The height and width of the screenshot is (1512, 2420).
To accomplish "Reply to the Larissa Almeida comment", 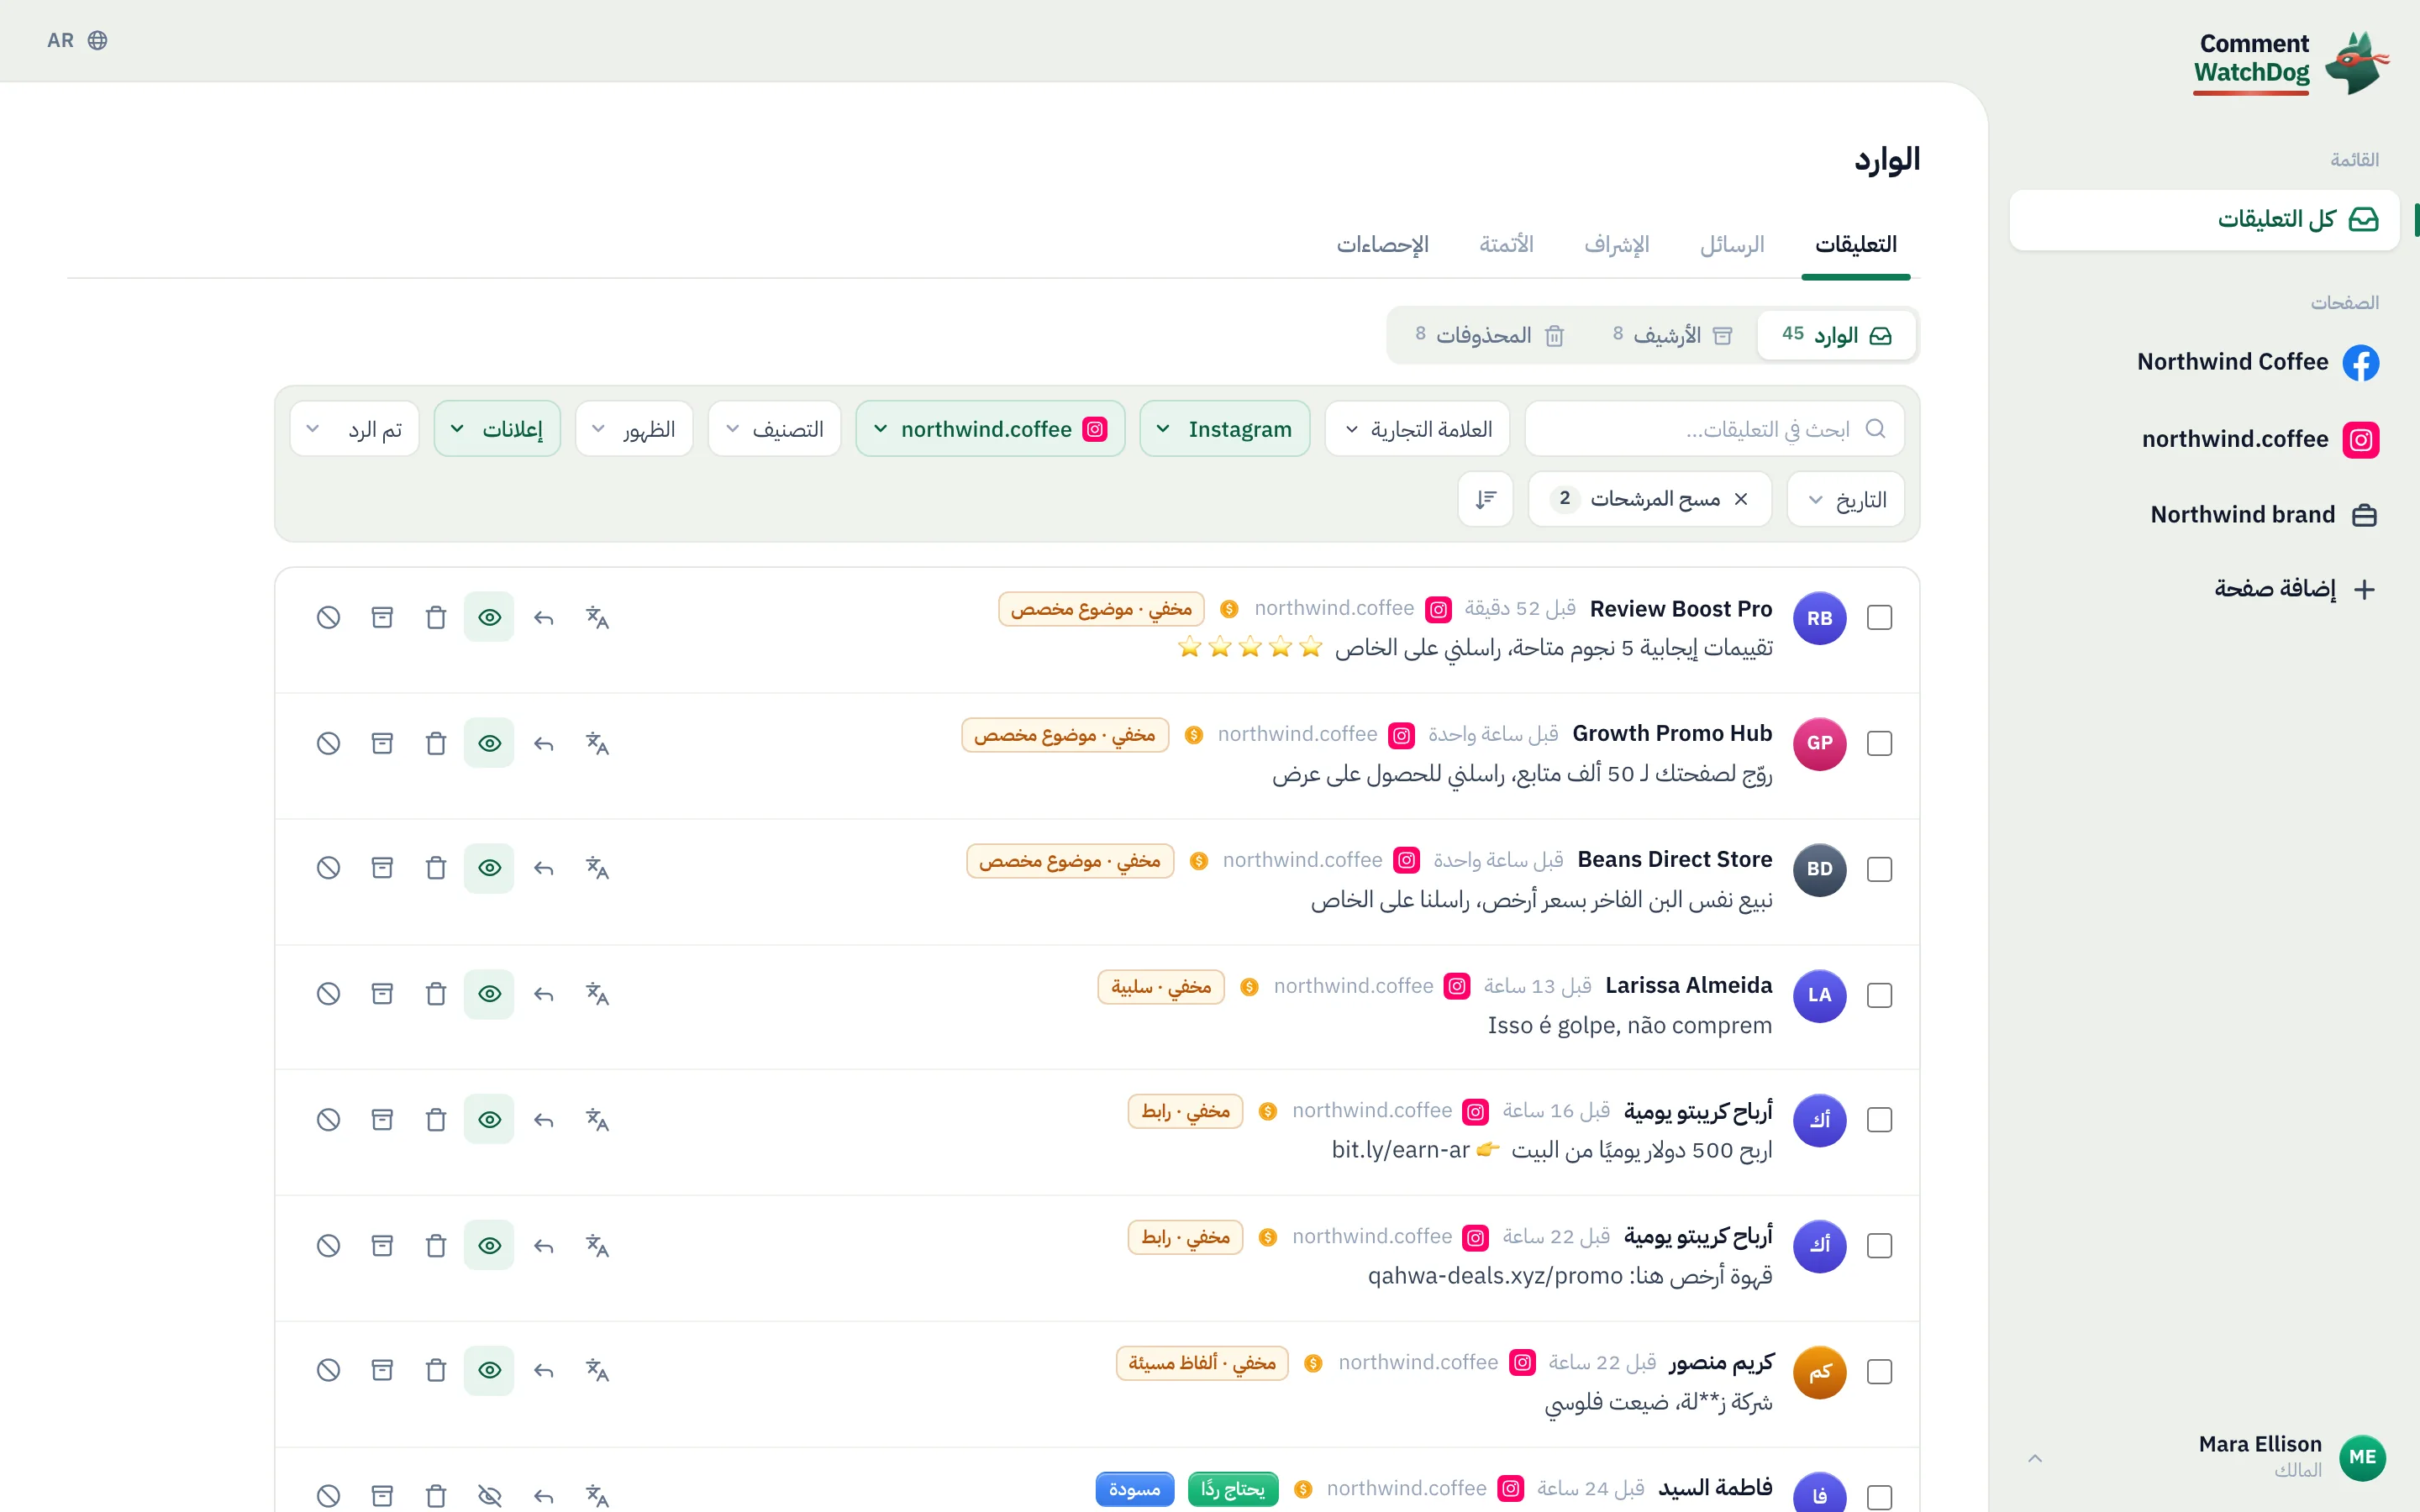I will [x=543, y=994].
